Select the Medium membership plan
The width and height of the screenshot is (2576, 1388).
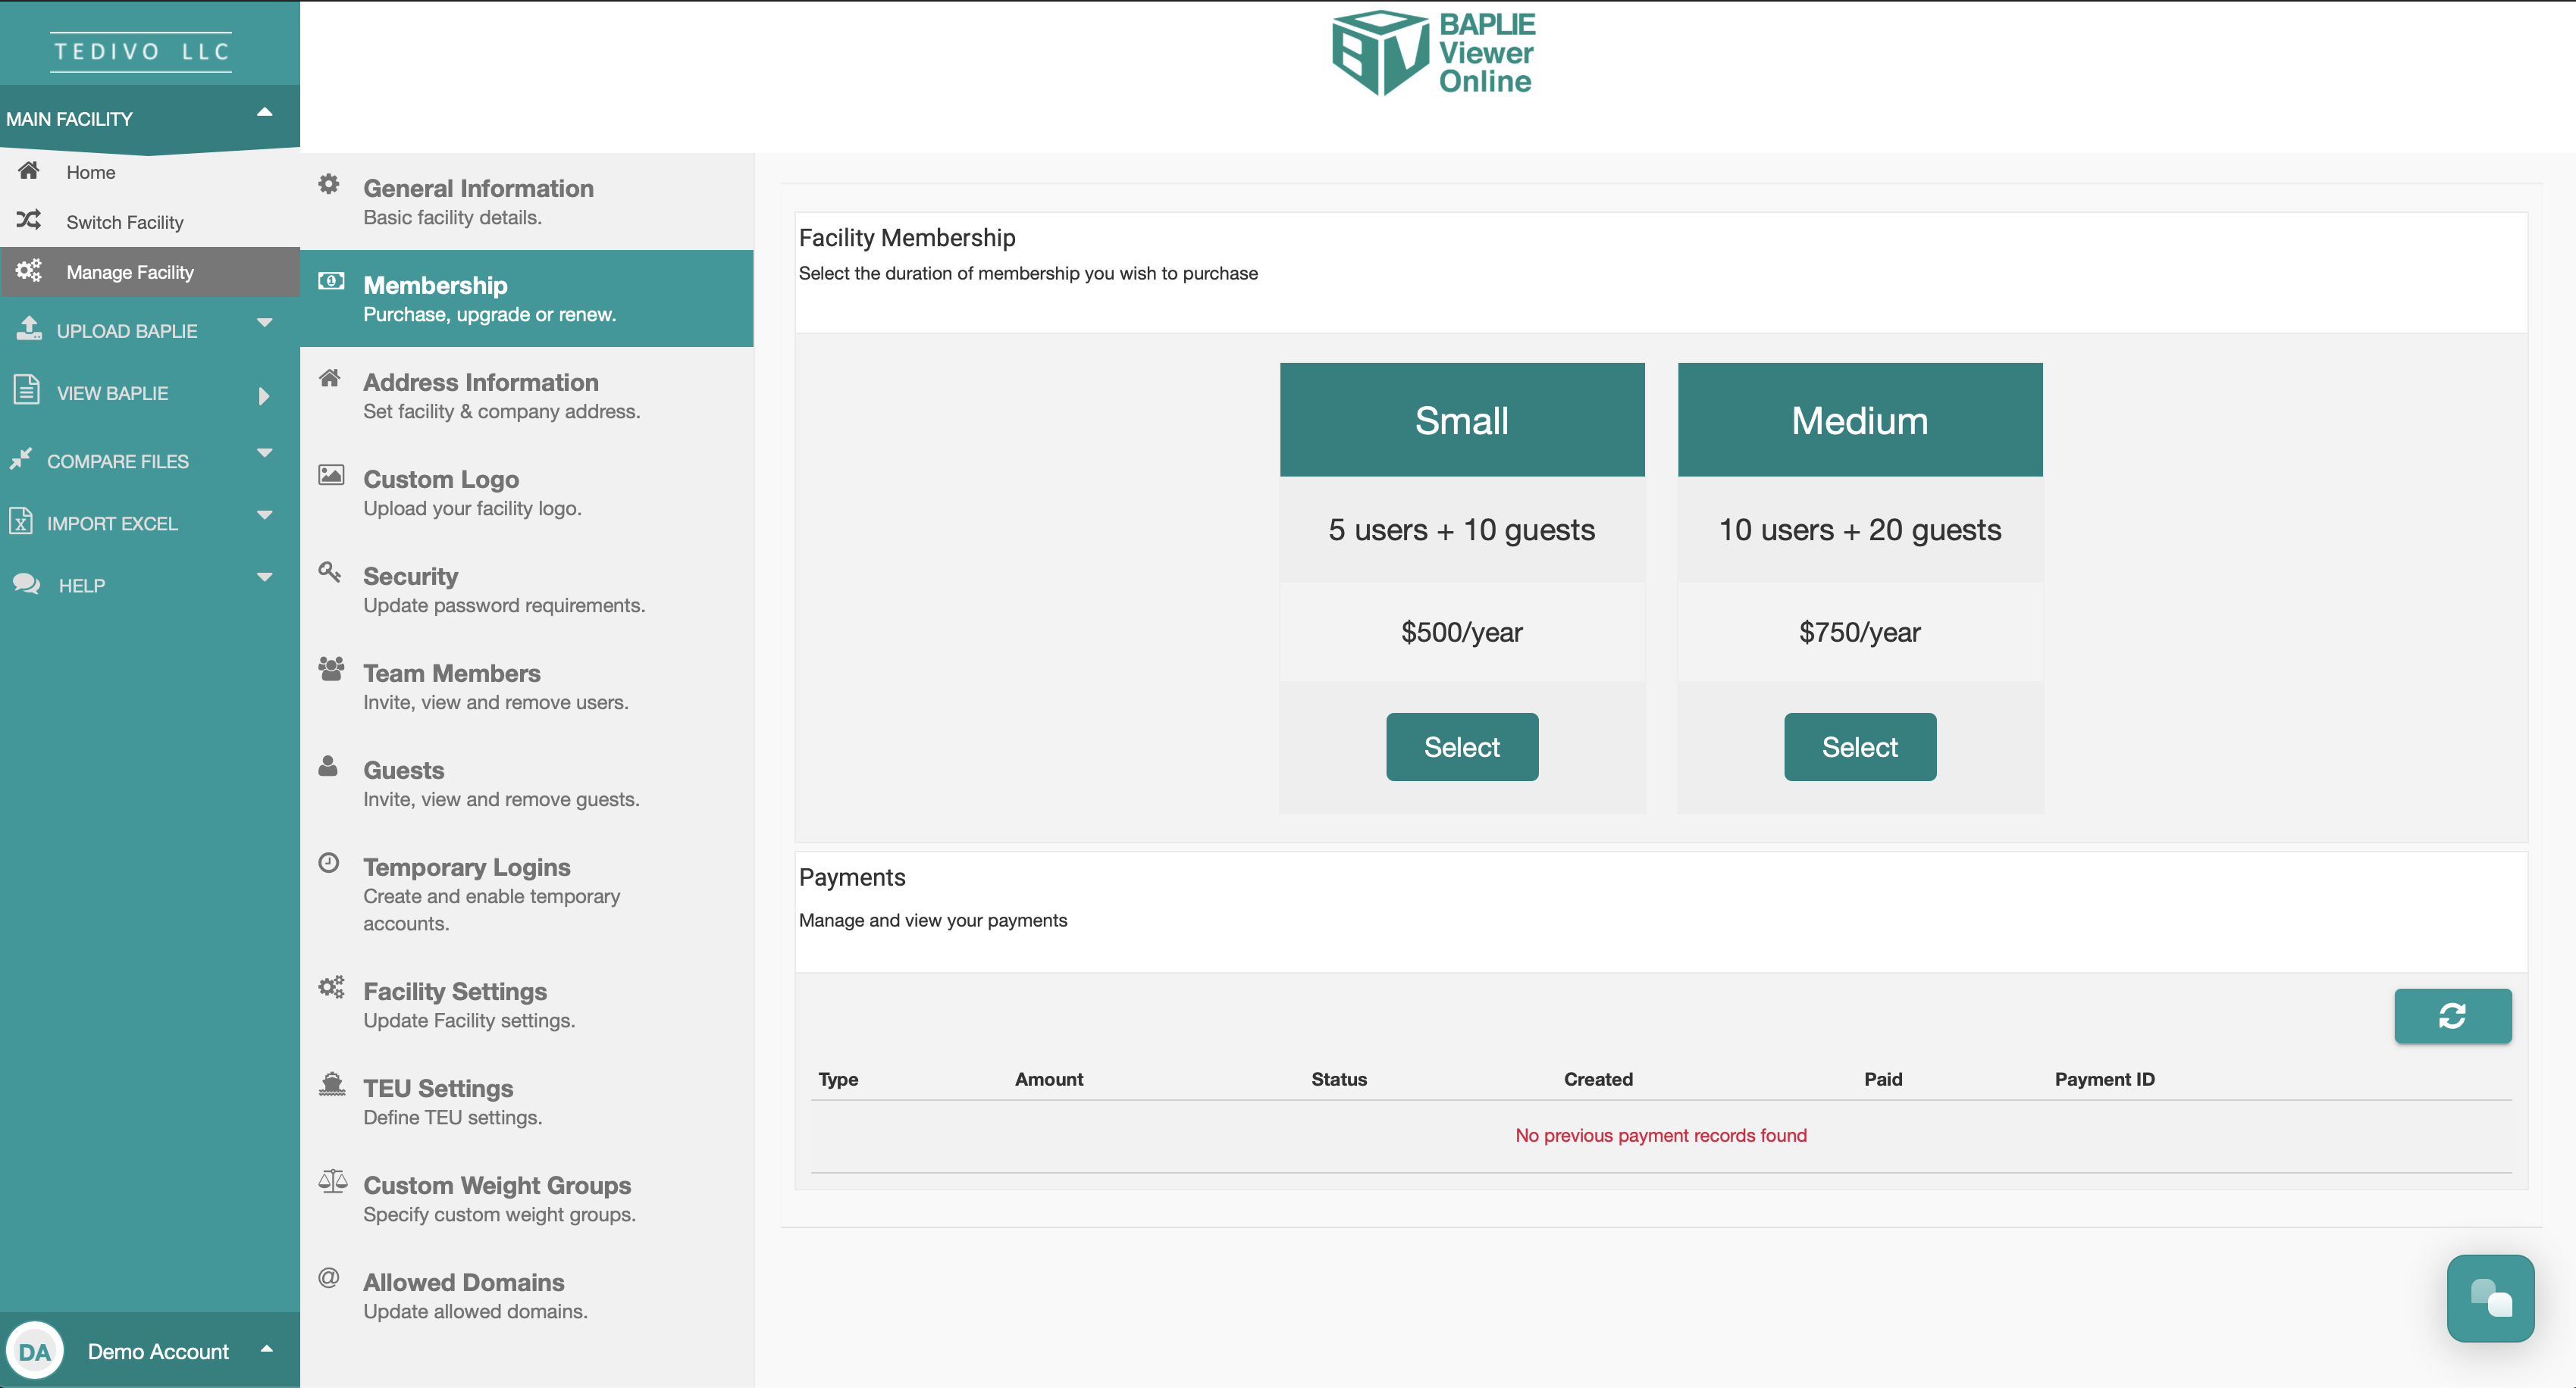click(1859, 746)
